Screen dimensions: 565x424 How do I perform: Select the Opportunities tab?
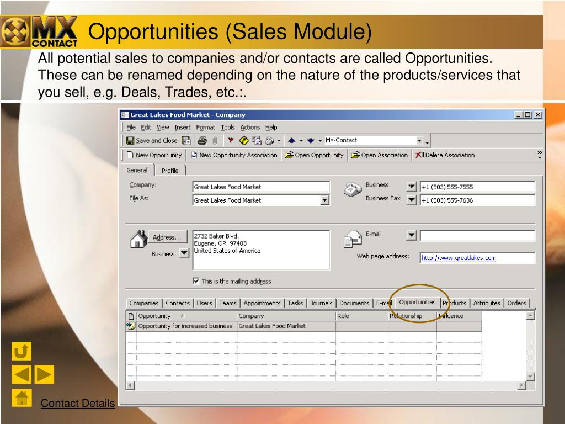[x=417, y=302]
